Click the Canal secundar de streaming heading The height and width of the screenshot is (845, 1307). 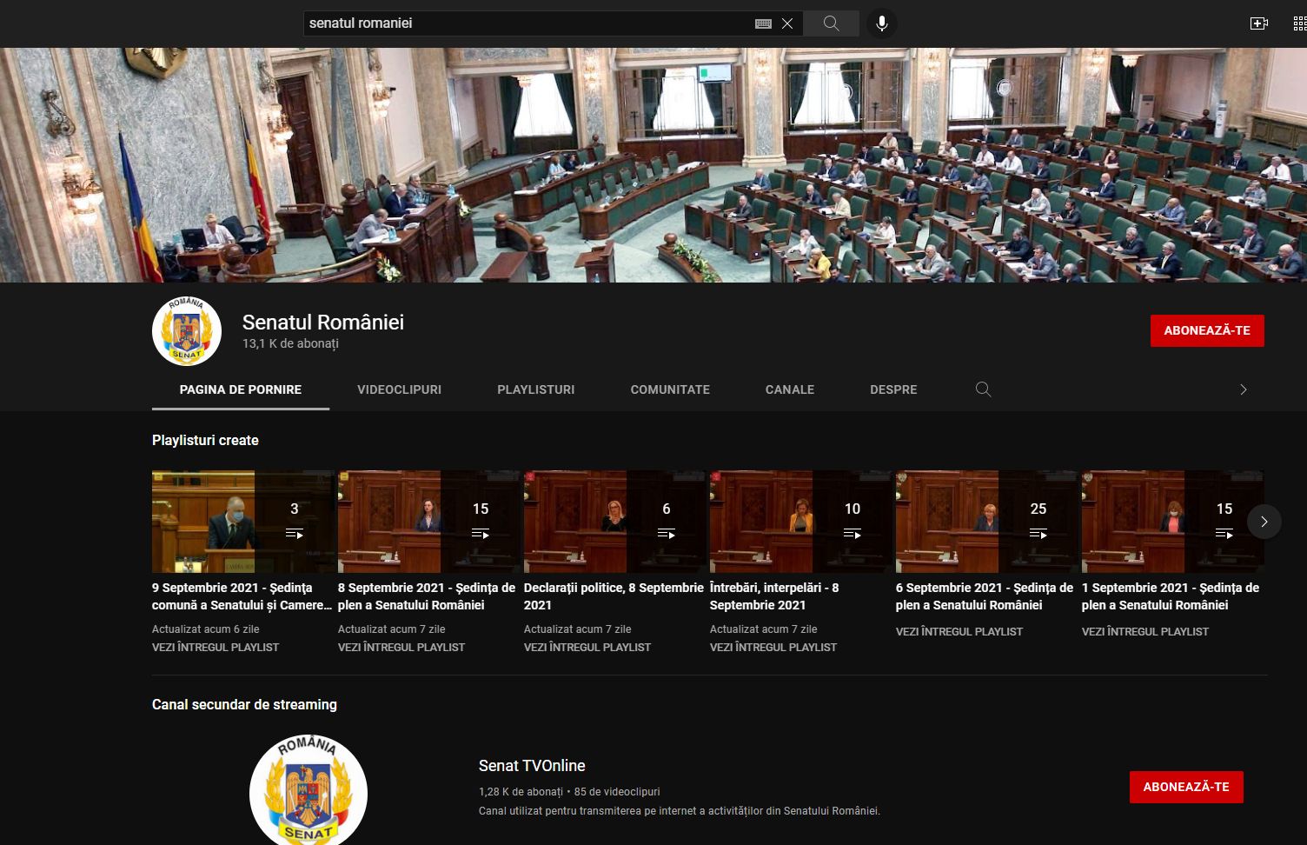point(244,705)
